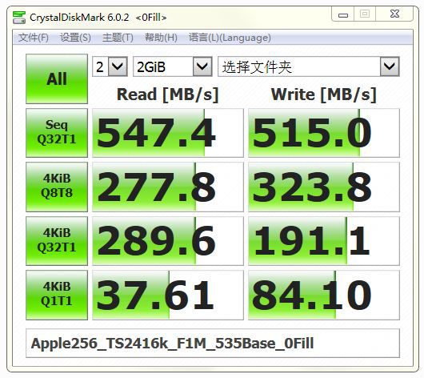The image size is (424, 378).
Task: Minimize the CrystalDiskMark window
Action: [343, 14]
